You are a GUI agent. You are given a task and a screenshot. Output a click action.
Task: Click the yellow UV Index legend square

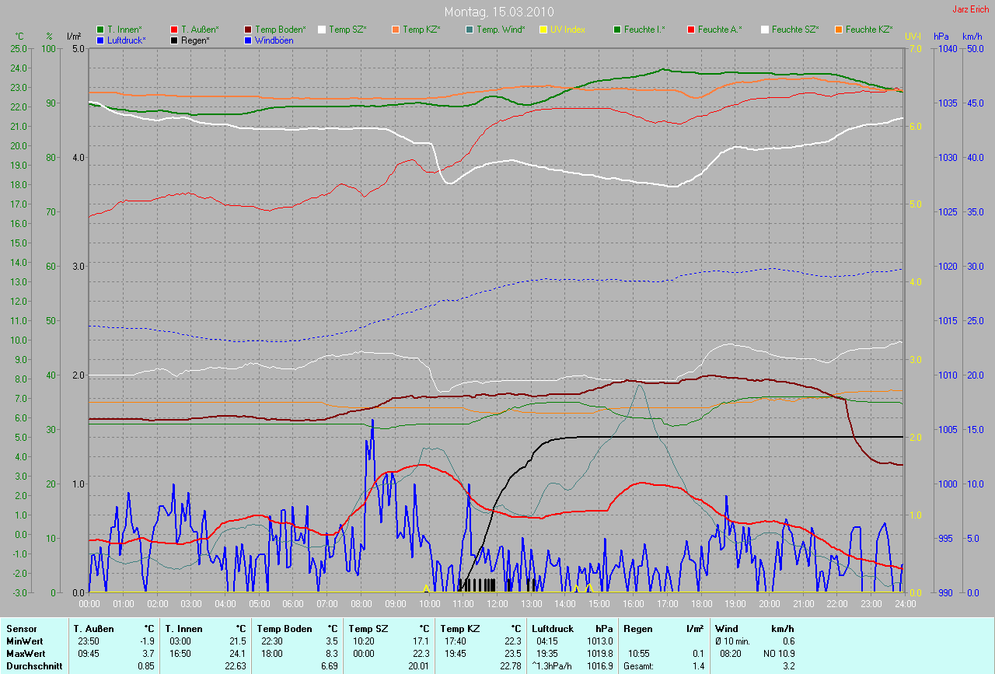[543, 30]
